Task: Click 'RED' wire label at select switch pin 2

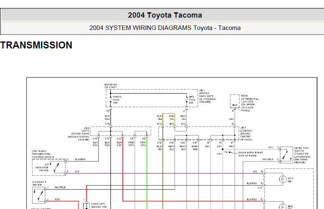Action: pos(58,199)
